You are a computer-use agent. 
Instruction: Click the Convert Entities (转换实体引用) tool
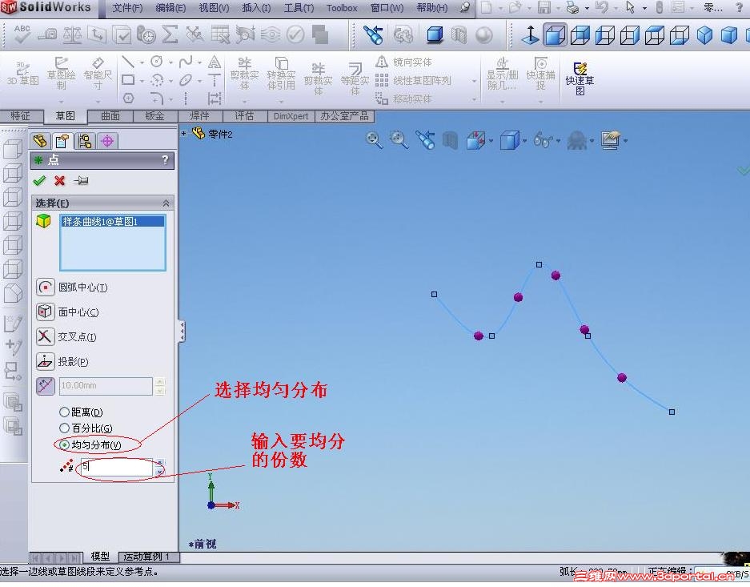[x=281, y=74]
